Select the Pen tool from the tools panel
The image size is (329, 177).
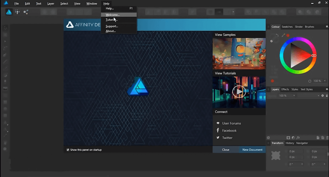coord(5,55)
